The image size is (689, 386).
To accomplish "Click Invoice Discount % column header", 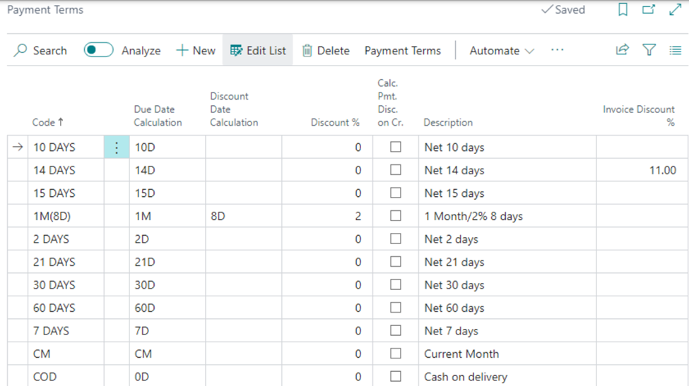I will pyautogui.click(x=638, y=116).
